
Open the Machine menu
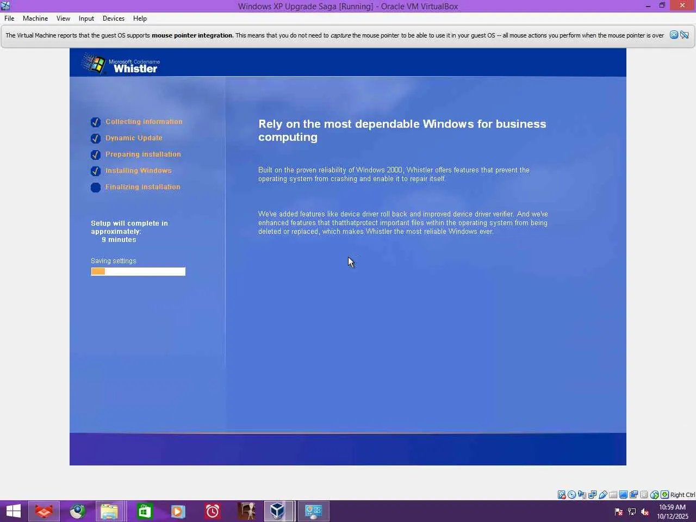(35, 18)
